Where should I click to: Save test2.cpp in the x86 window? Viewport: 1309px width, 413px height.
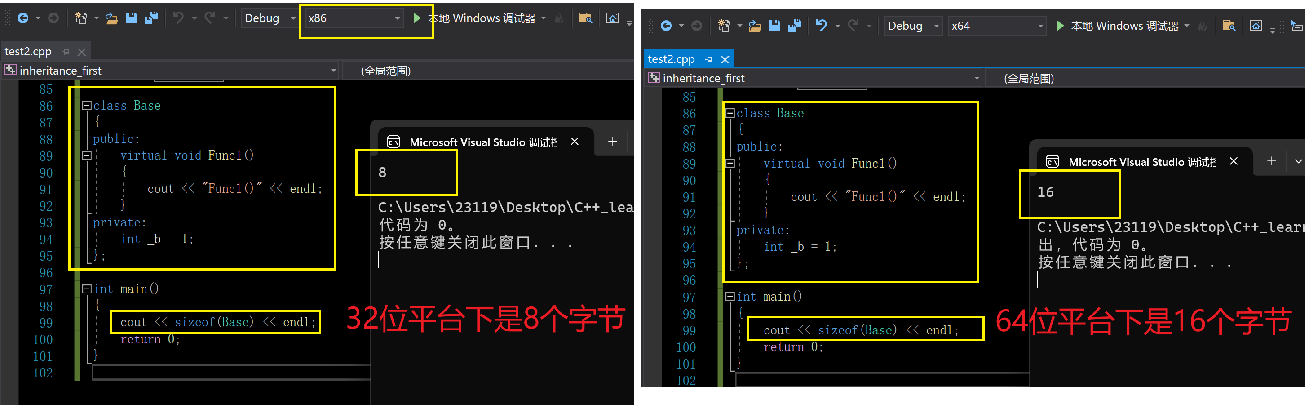pyautogui.click(x=132, y=18)
